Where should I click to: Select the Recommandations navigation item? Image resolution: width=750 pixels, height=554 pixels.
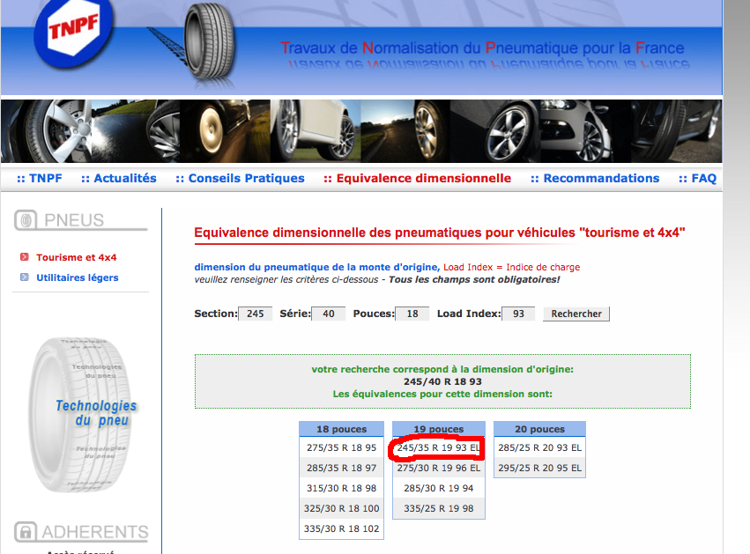[595, 178]
